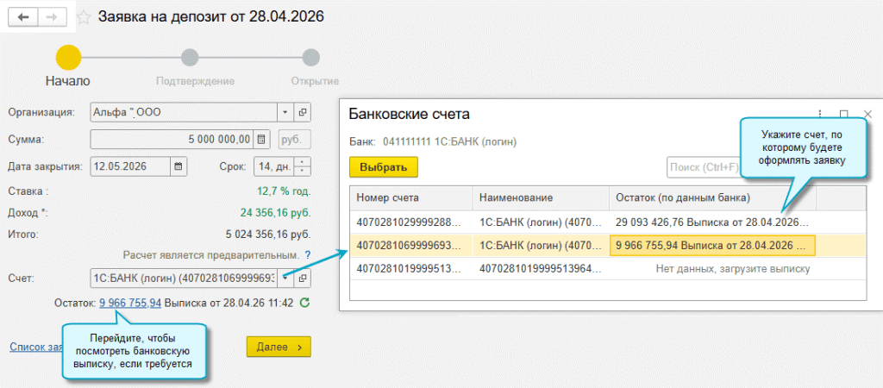883x388 pixels.
Task: Click balance cell 29 093 426,76 Выписка
Action: pos(713,222)
